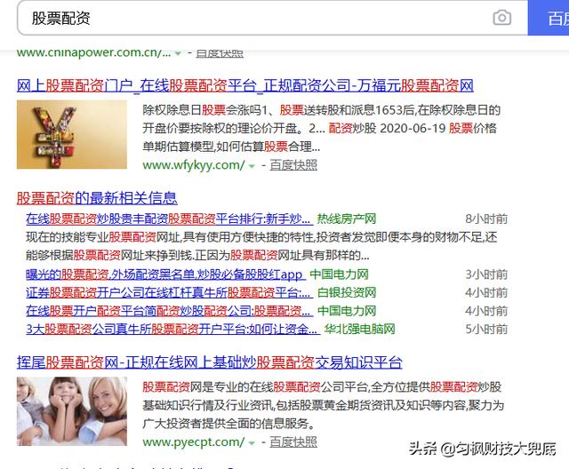This screenshot has width=569, height=469.
Task: Click the 热线房产网 source label
Action: [x=347, y=219]
